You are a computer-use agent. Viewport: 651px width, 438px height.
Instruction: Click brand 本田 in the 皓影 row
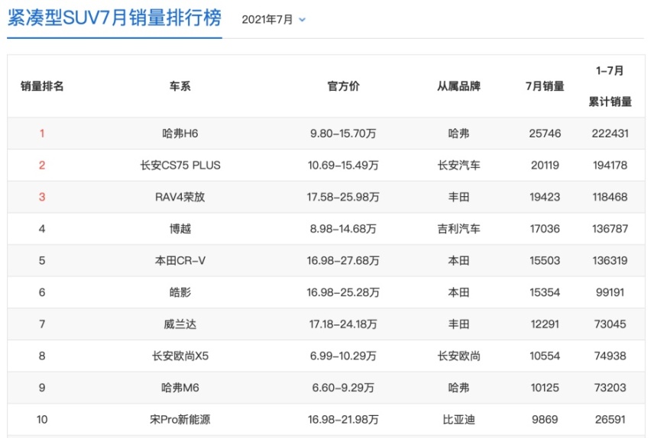(458, 292)
